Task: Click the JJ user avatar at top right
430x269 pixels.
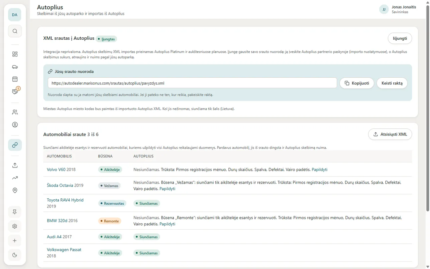Action: click(384, 9)
